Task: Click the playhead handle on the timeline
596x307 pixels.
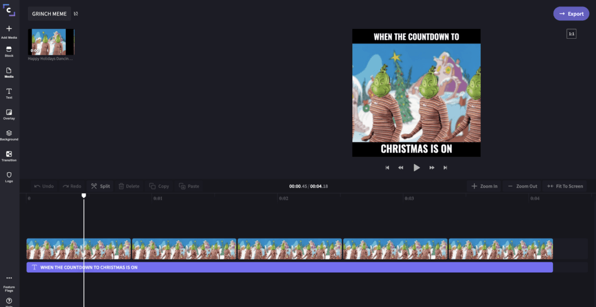Action: [84, 195]
